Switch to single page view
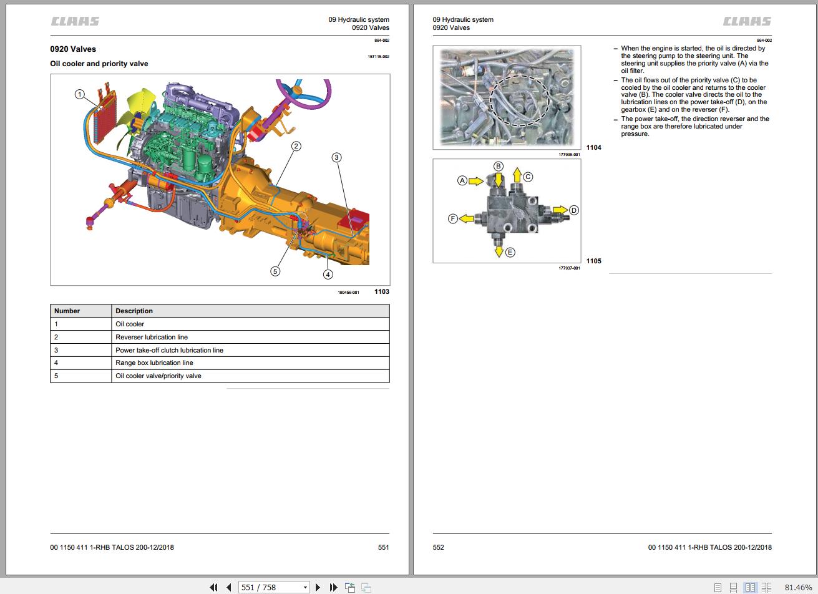The height and width of the screenshot is (594, 818). click(718, 587)
